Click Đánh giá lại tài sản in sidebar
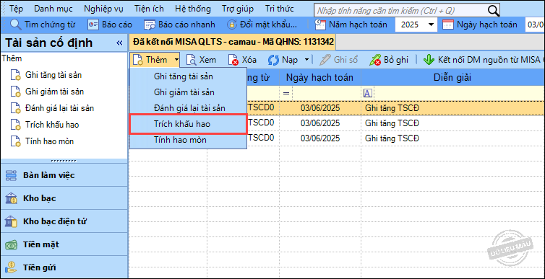The height and width of the screenshot is (279, 545). pos(59,108)
